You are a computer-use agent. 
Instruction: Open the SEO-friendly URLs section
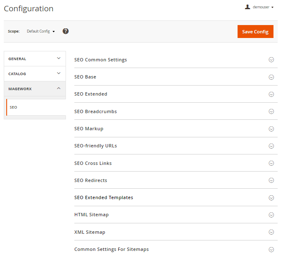[x=96, y=146]
